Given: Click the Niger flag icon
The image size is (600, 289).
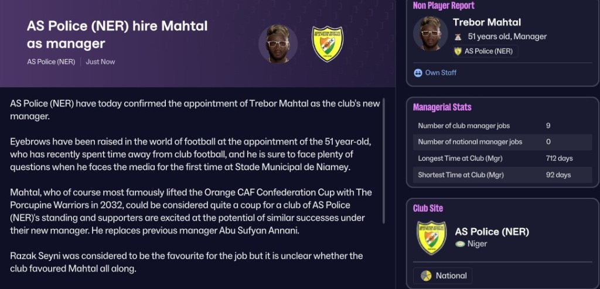Looking at the screenshot, I should (460, 244).
